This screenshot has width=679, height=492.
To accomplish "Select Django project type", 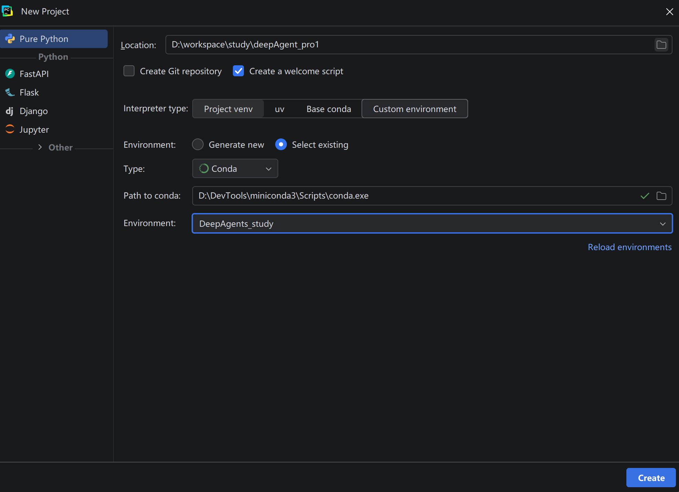I will [54, 111].
